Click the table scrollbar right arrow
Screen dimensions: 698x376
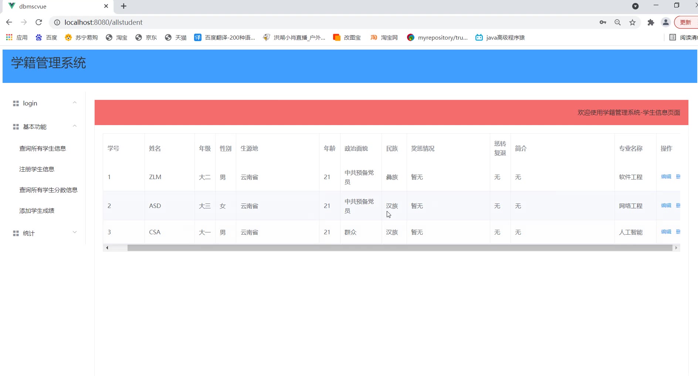676,248
